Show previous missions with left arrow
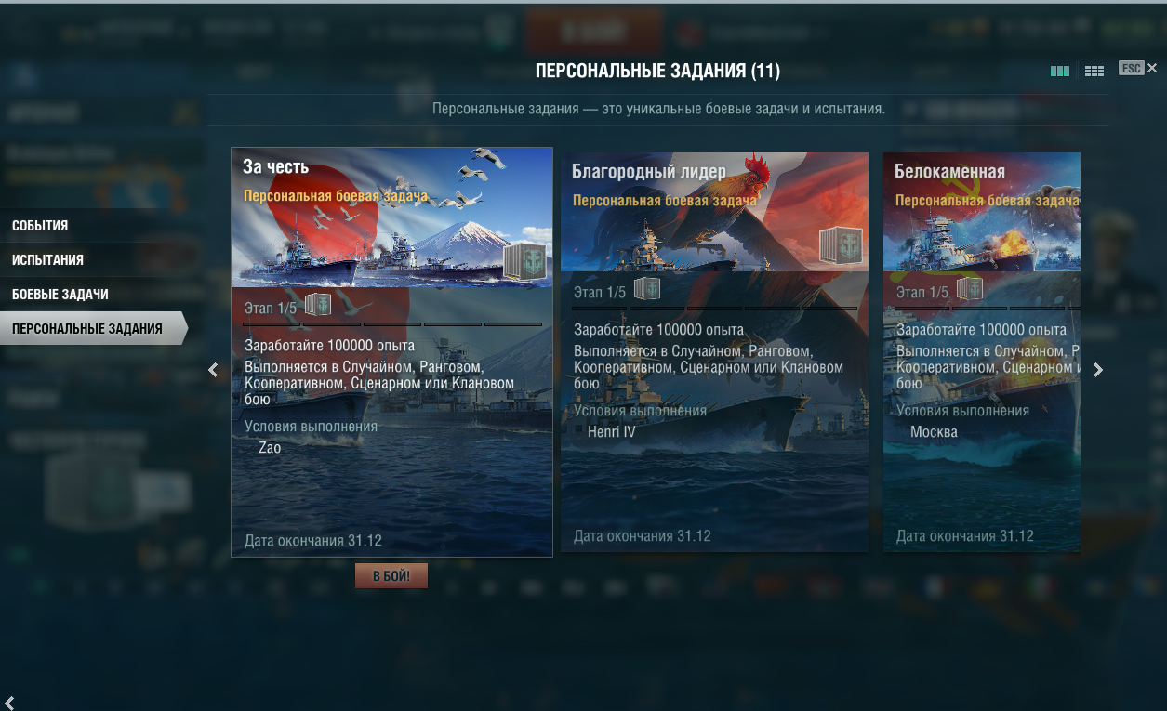Viewport: 1167px width, 711px height. click(213, 370)
